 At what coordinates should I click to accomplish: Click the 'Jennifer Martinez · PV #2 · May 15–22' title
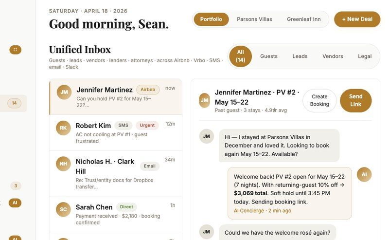(257, 97)
